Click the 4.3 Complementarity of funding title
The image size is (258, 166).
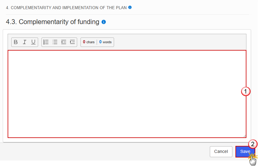tap(52, 22)
